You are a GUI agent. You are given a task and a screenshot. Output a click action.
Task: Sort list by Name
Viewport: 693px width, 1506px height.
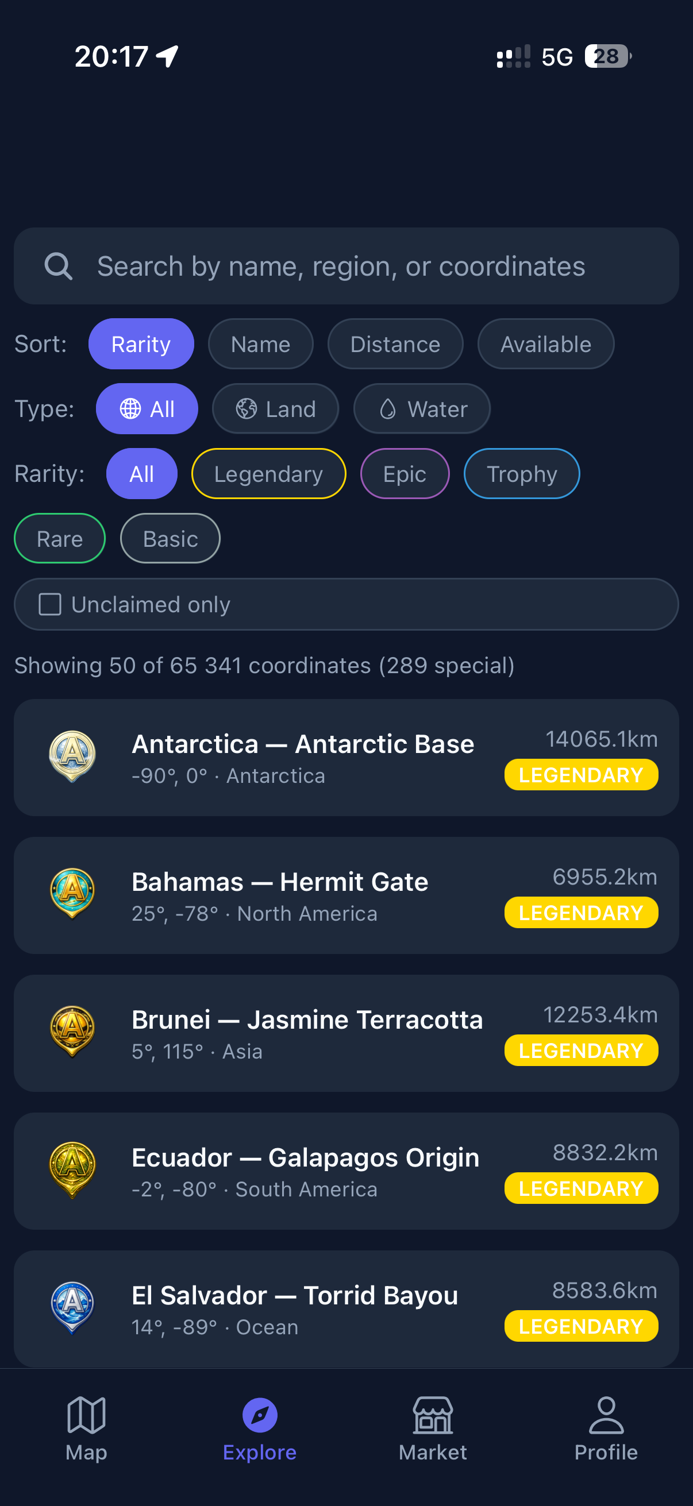261,345
